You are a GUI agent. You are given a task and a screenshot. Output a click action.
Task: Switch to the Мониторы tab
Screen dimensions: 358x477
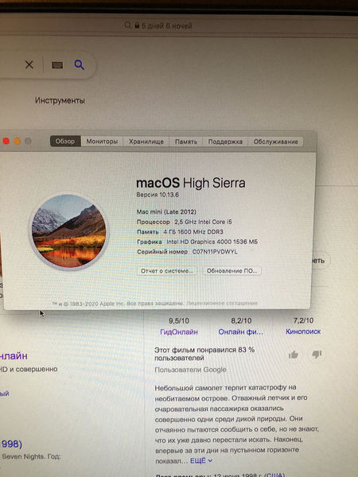(102, 142)
